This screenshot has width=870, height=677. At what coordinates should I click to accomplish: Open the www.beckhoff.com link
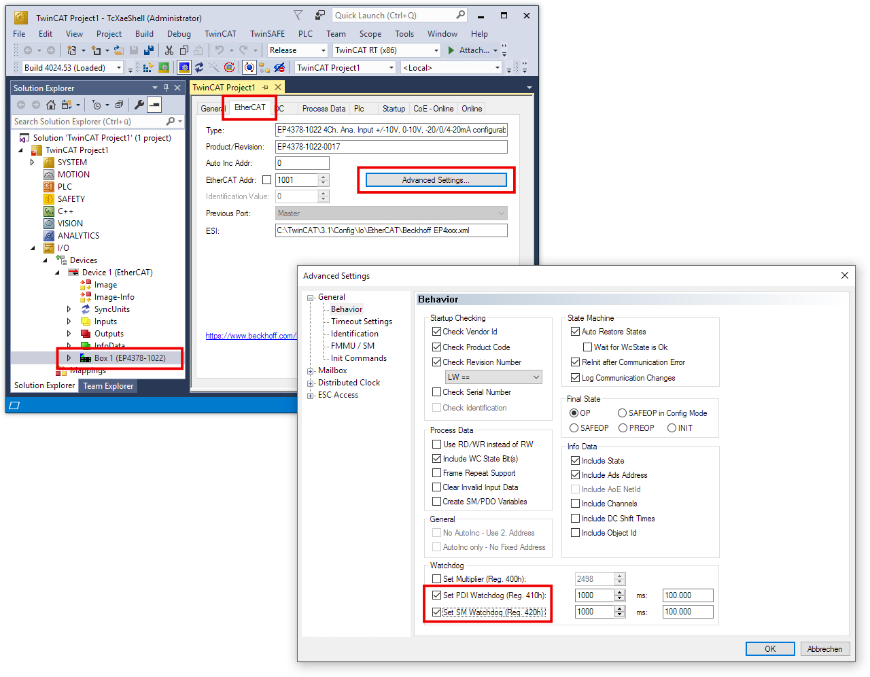point(250,336)
